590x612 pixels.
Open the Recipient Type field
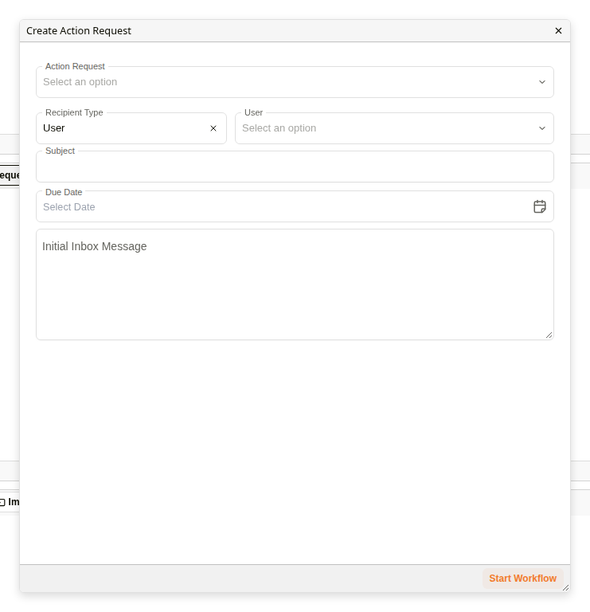(131, 128)
